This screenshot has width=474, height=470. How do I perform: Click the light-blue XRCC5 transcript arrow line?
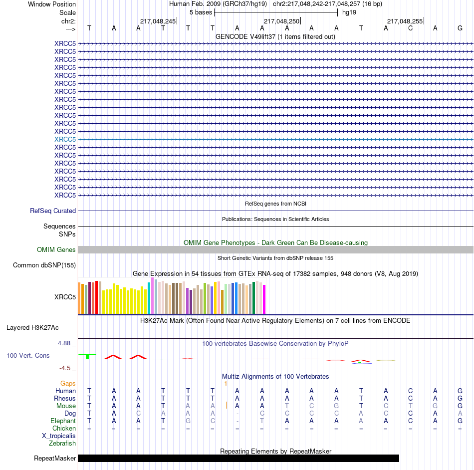275,139
